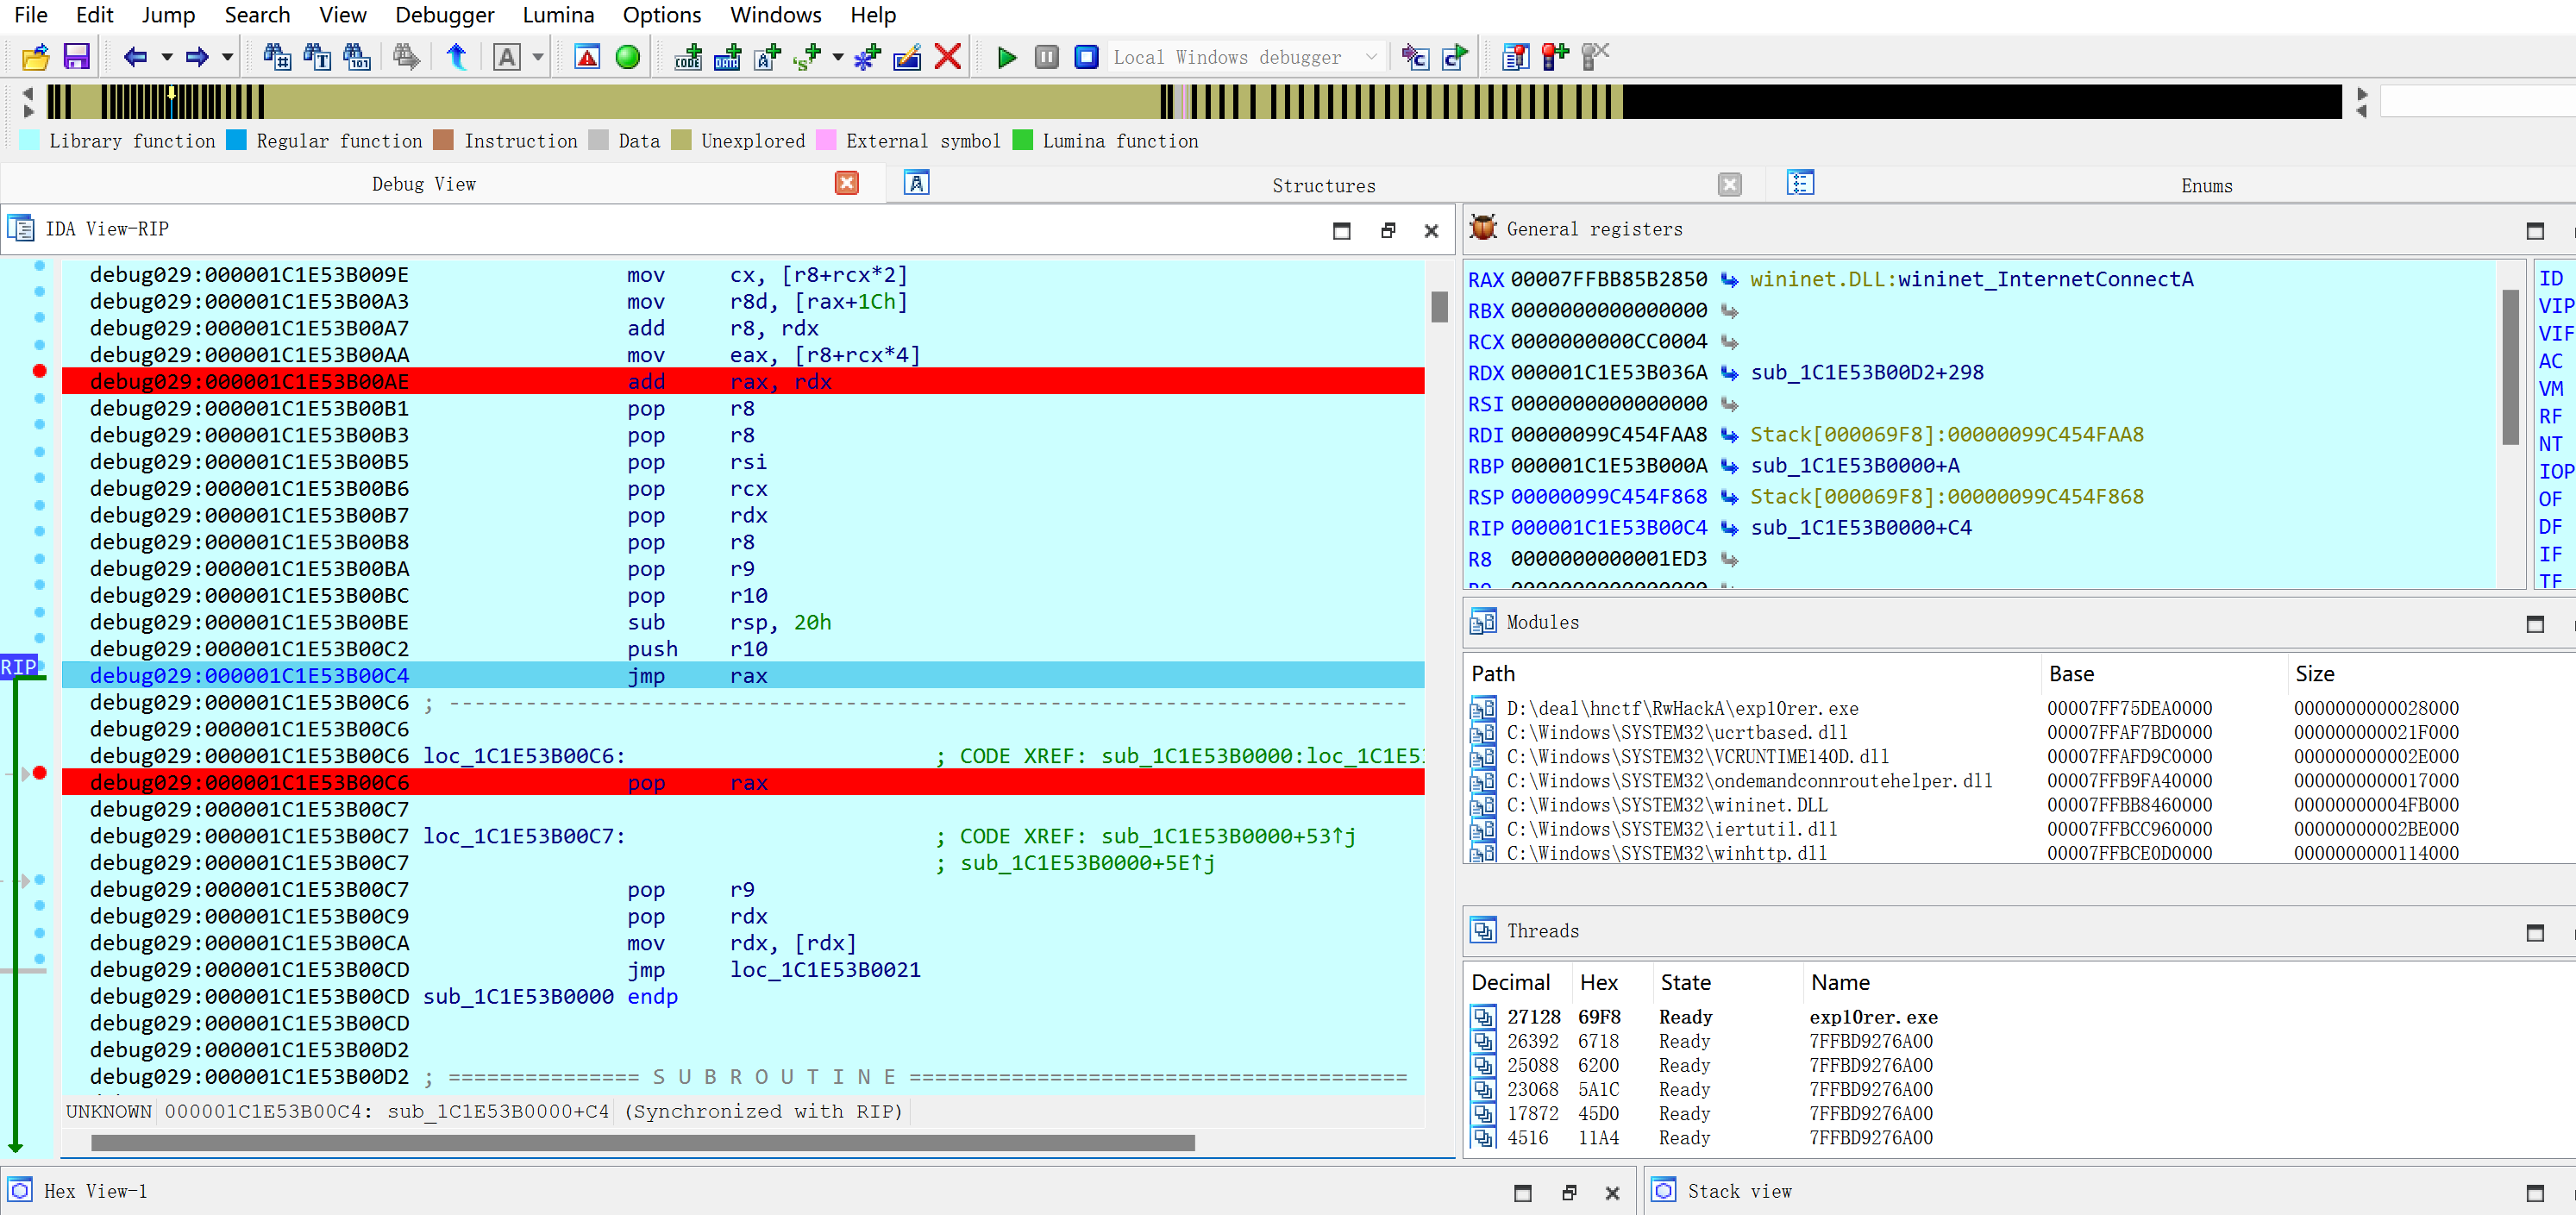Click the Convert to code toolbar icon
Viewport: 2576px width, 1215px height.
688,57
